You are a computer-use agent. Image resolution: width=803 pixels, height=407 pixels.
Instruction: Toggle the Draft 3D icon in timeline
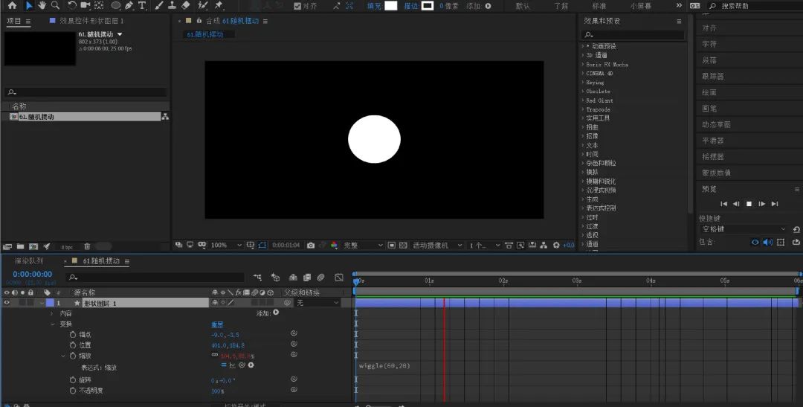click(276, 278)
